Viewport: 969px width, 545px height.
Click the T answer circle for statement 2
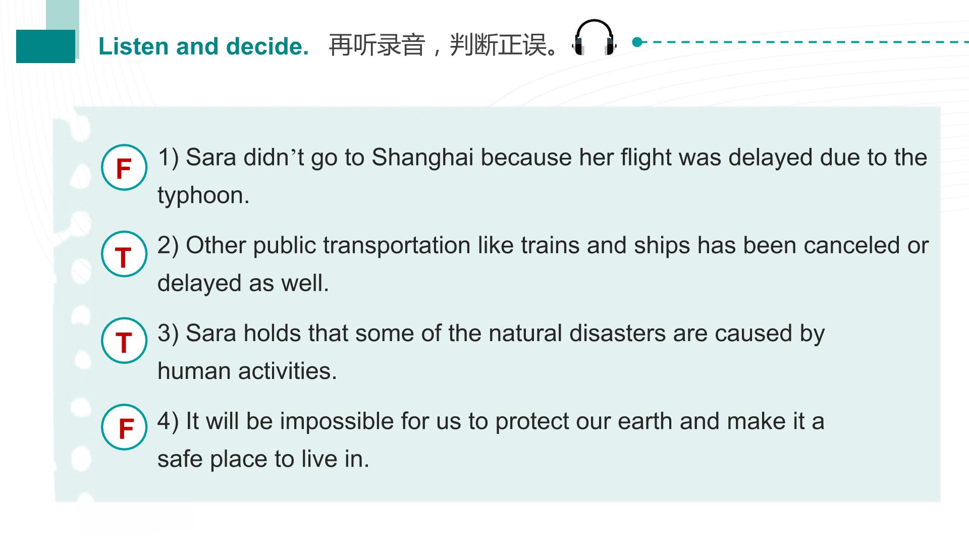[x=124, y=254]
